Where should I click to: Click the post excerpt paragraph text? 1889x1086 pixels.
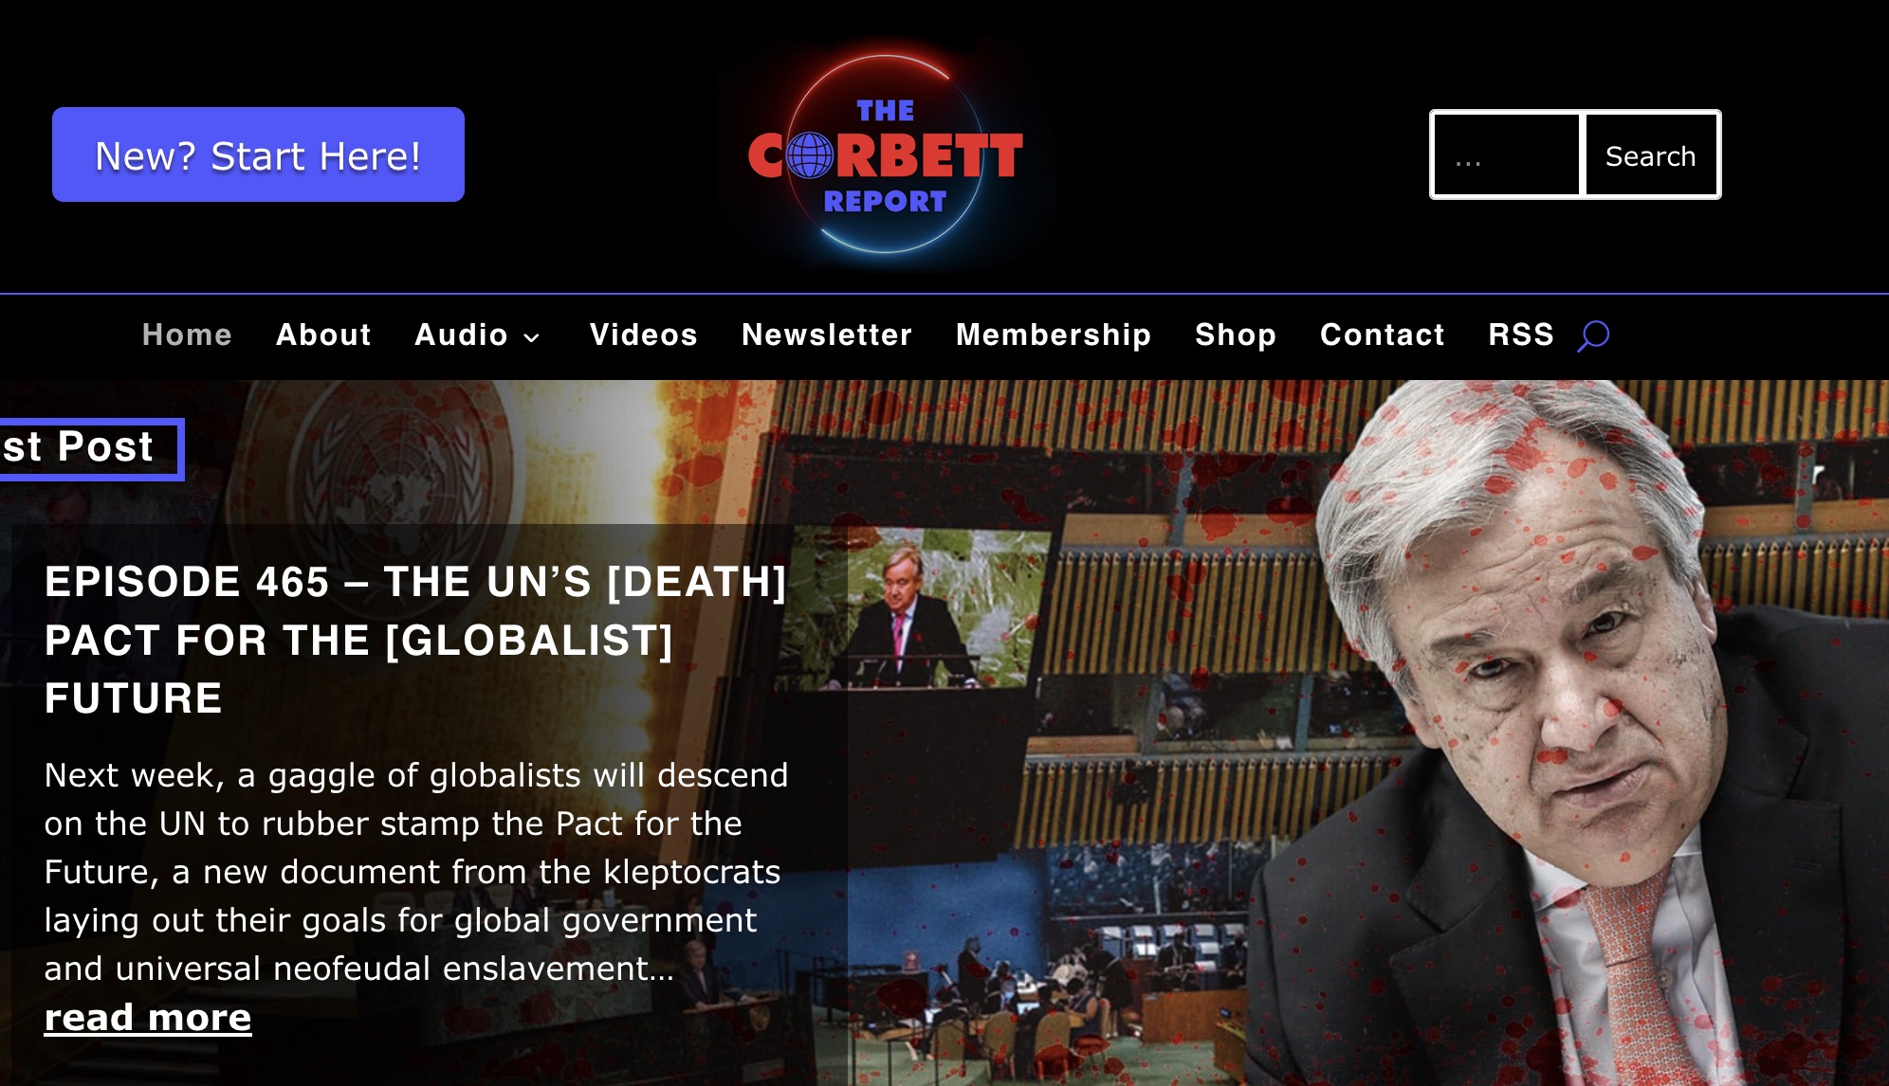coord(415,871)
